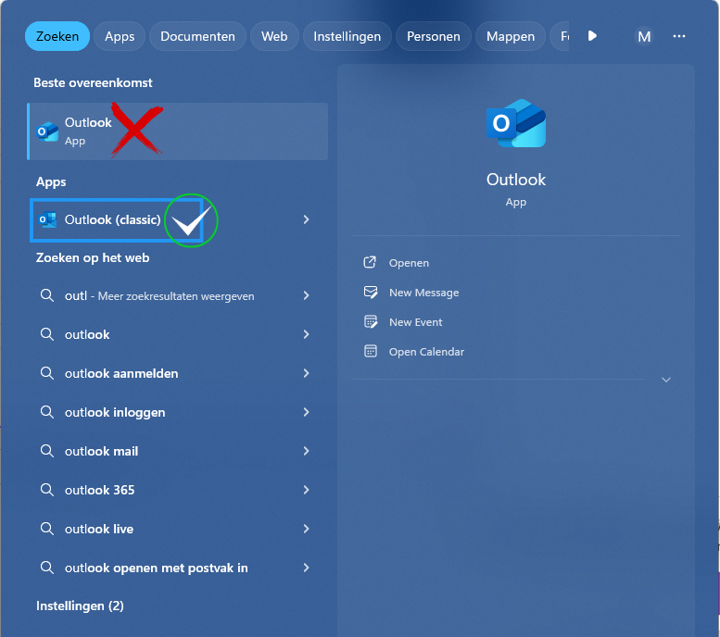Switch to the Apps filter tab
Viewport: 720px width, 637px height.
pos(120,36)
